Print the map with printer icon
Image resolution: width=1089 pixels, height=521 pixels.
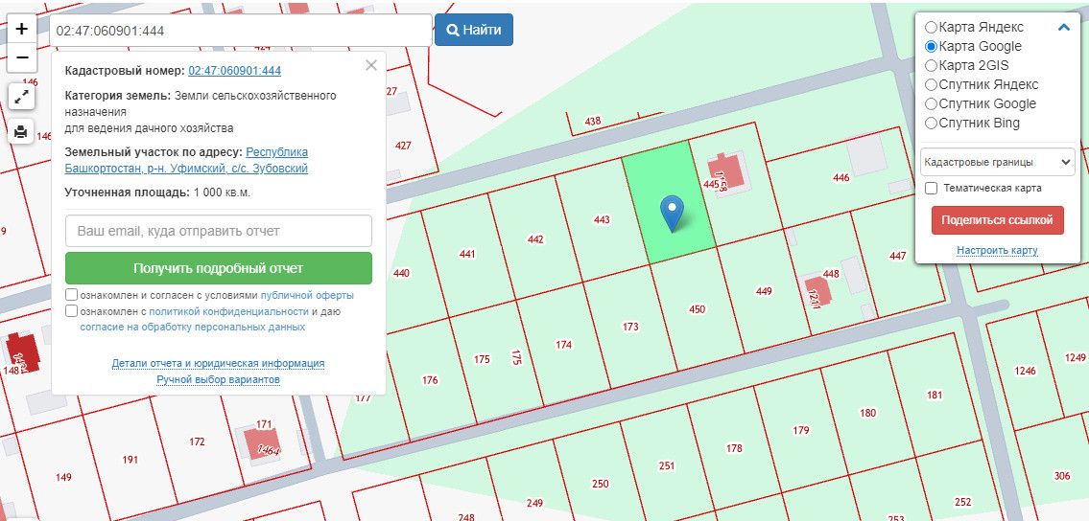pyautogui.click(x=21, y=131)
